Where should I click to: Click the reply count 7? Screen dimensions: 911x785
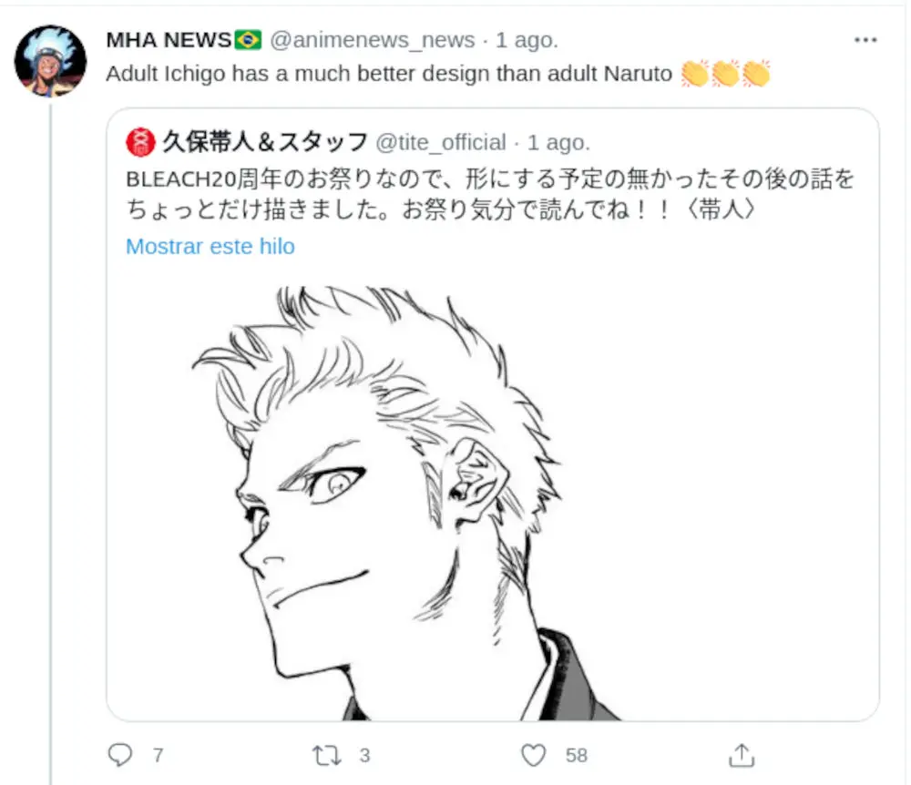158,755
